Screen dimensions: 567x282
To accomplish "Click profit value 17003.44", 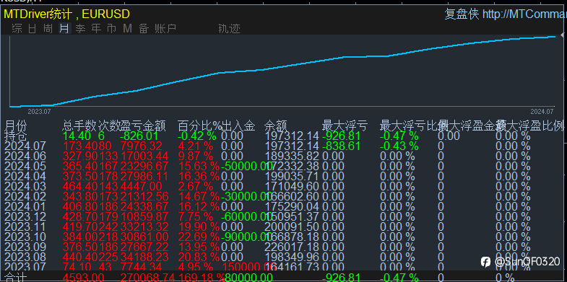I will pos(144,157).
